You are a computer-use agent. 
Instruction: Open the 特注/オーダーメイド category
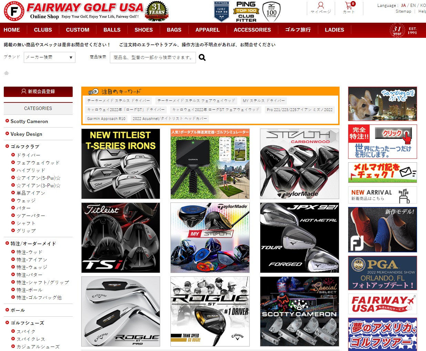tap(33, 243)
